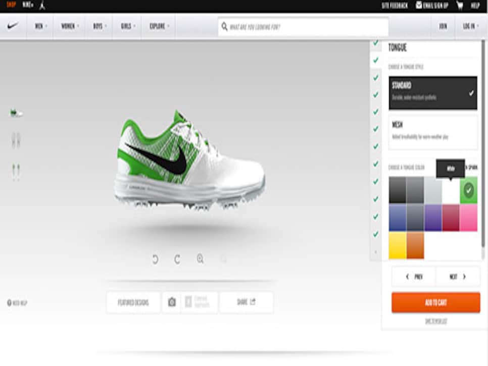Pick the orange tongue color swatch

pos(415,245)
